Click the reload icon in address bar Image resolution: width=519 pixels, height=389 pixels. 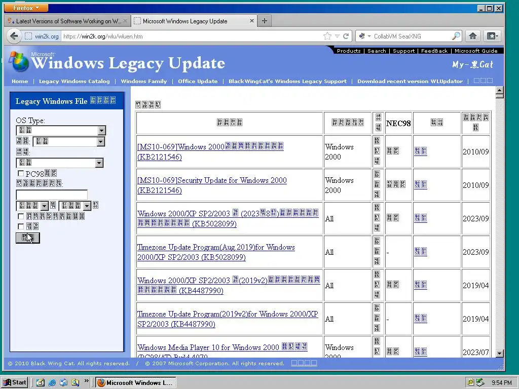tap(346, 36)
